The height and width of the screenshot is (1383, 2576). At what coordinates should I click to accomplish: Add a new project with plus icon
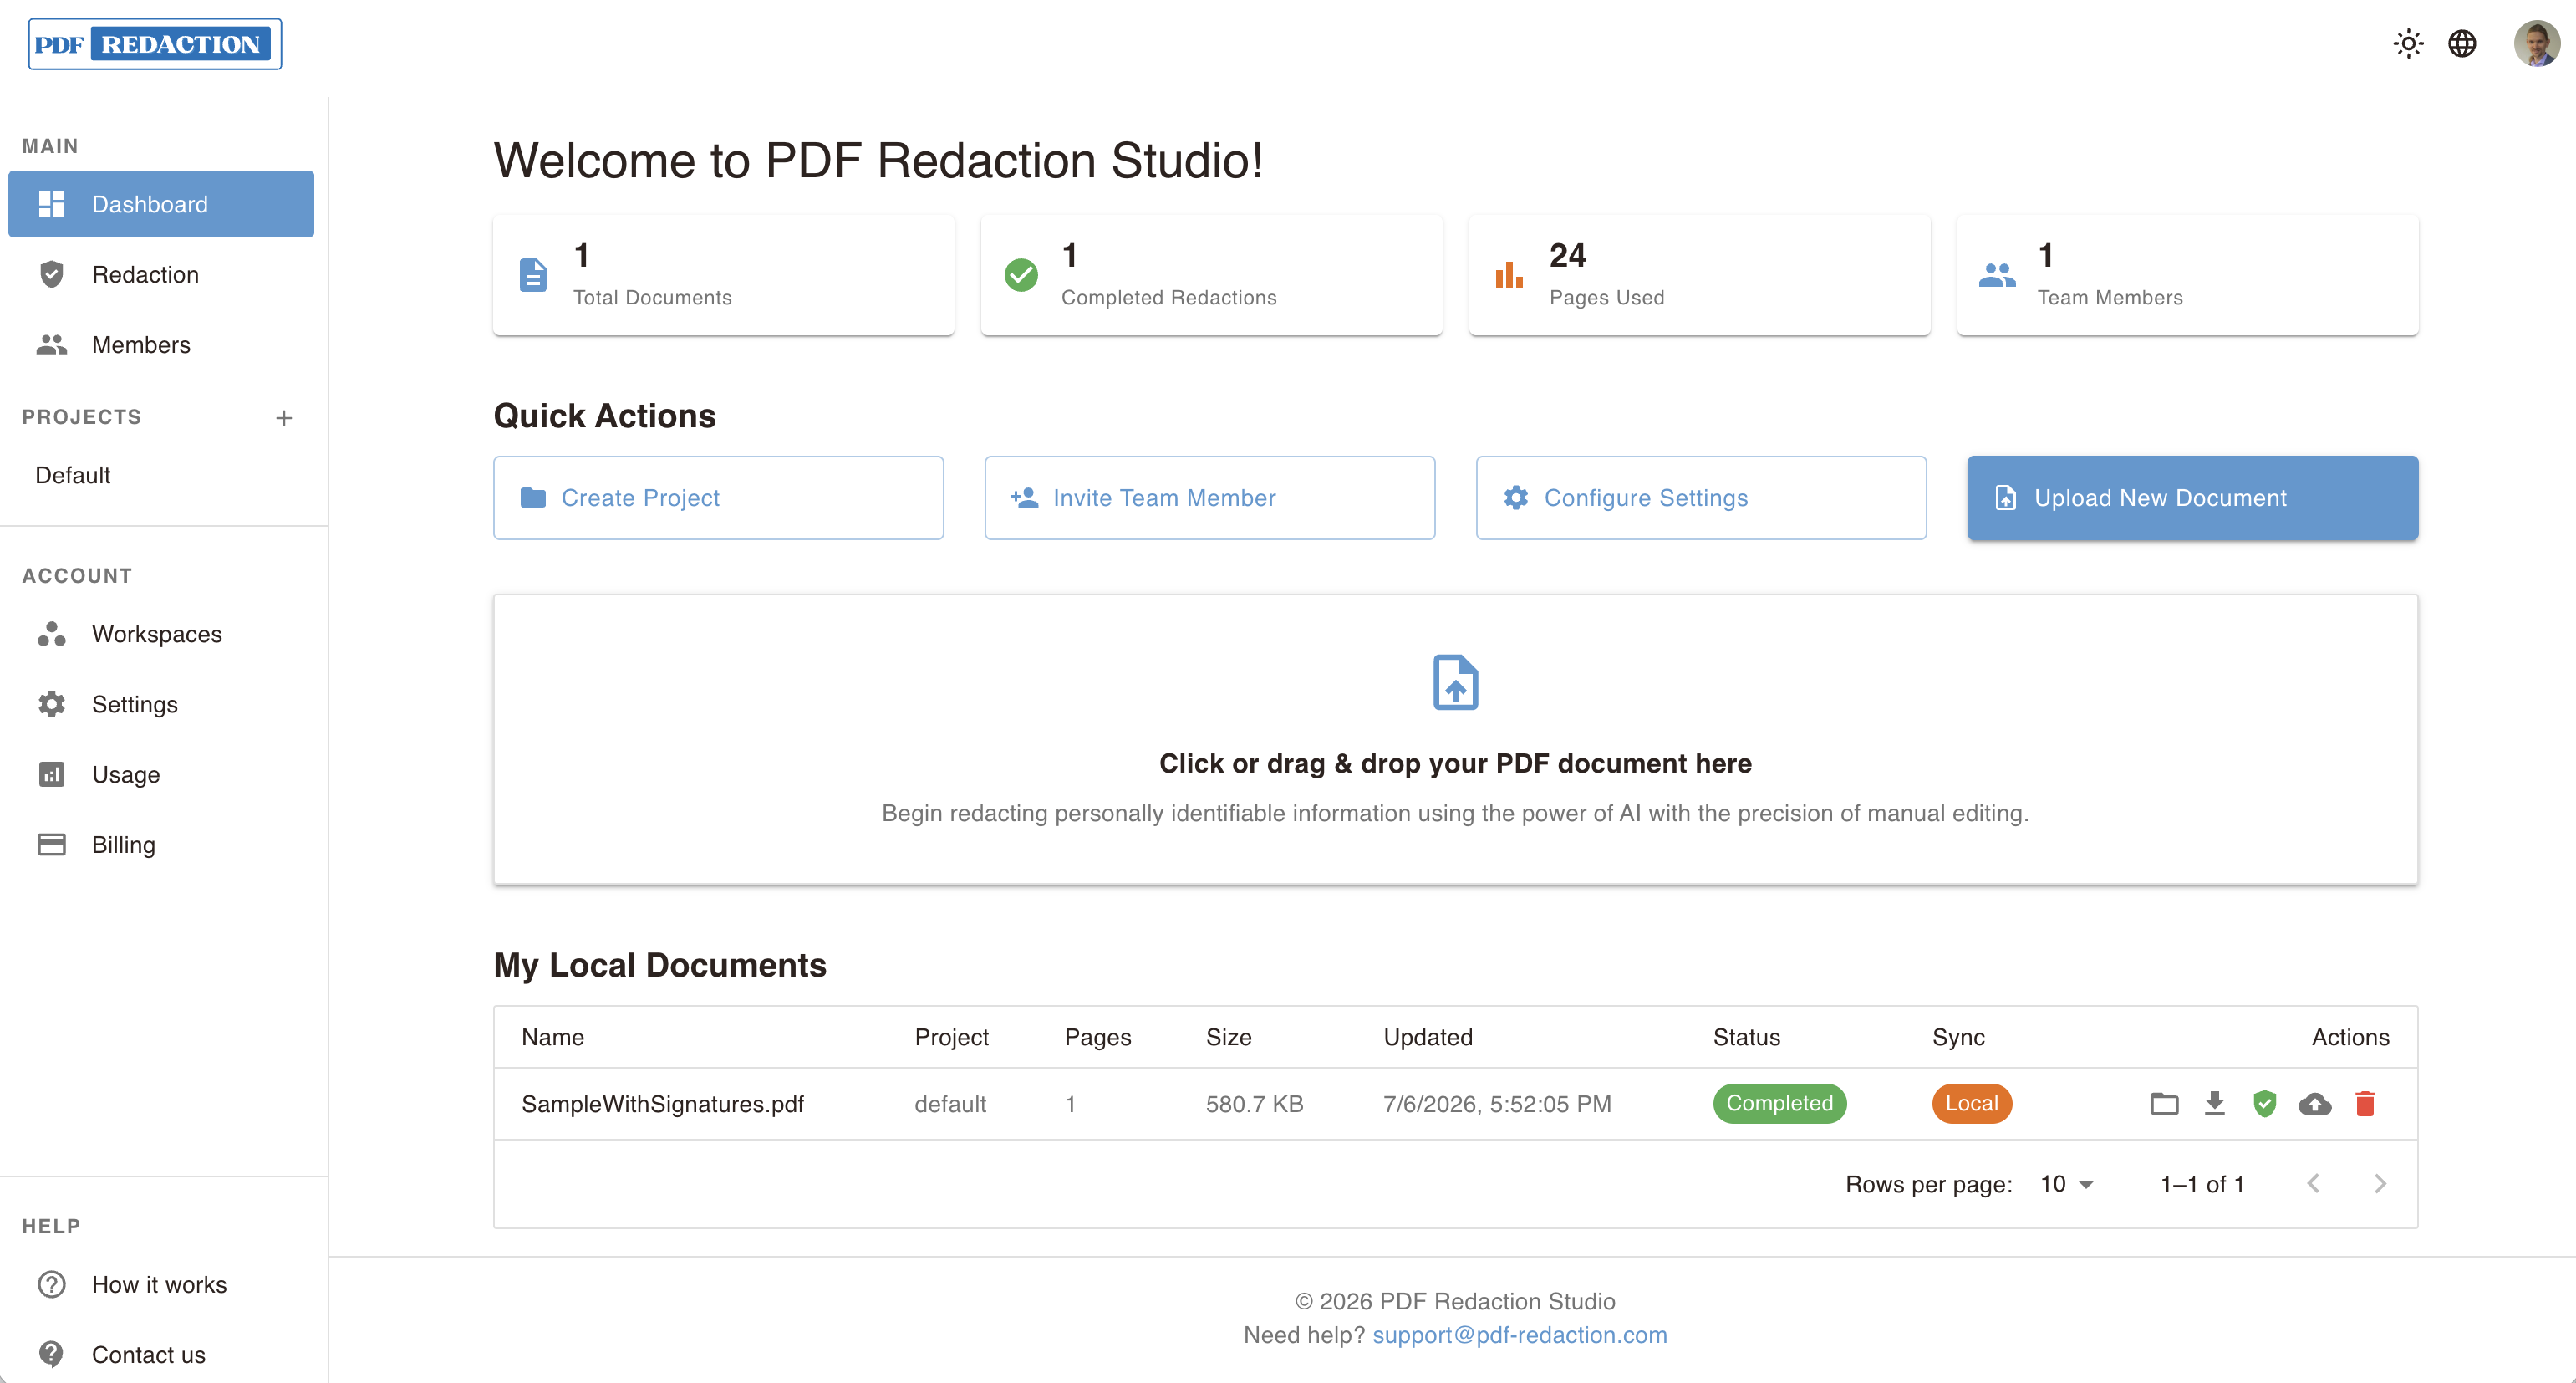coord(284,417)
